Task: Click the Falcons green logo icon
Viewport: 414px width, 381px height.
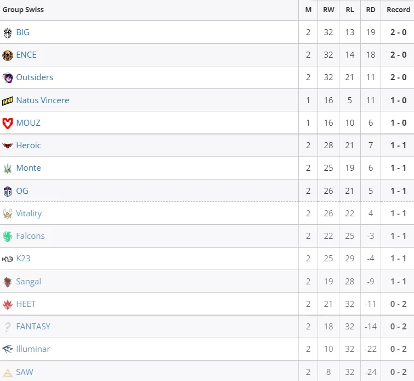Action: point(8,237)
